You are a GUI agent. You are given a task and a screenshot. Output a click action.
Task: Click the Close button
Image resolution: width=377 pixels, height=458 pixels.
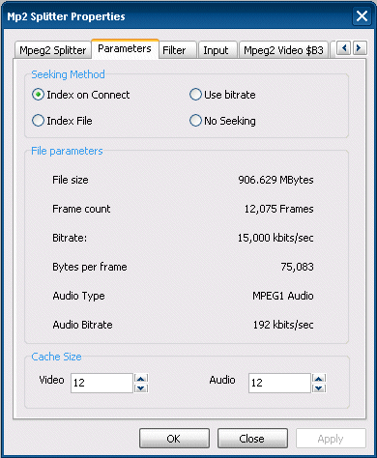pyautogui.click(x=252, y=439)
